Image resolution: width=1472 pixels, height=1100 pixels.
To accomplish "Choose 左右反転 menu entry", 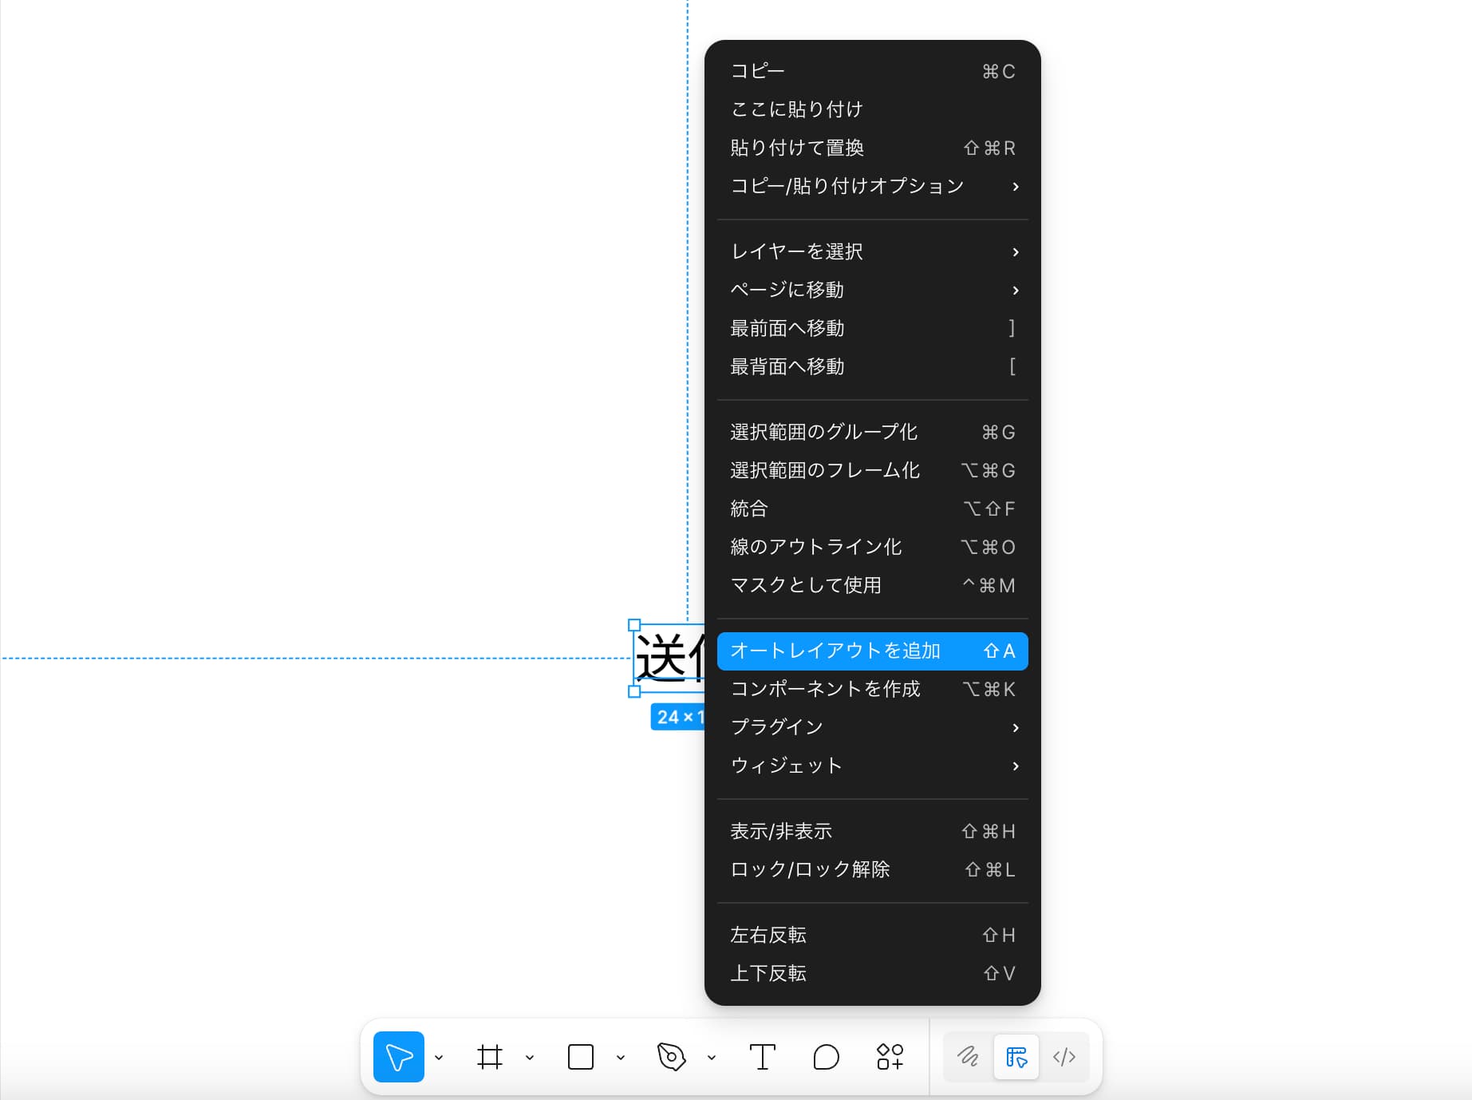I will [873, 935].
